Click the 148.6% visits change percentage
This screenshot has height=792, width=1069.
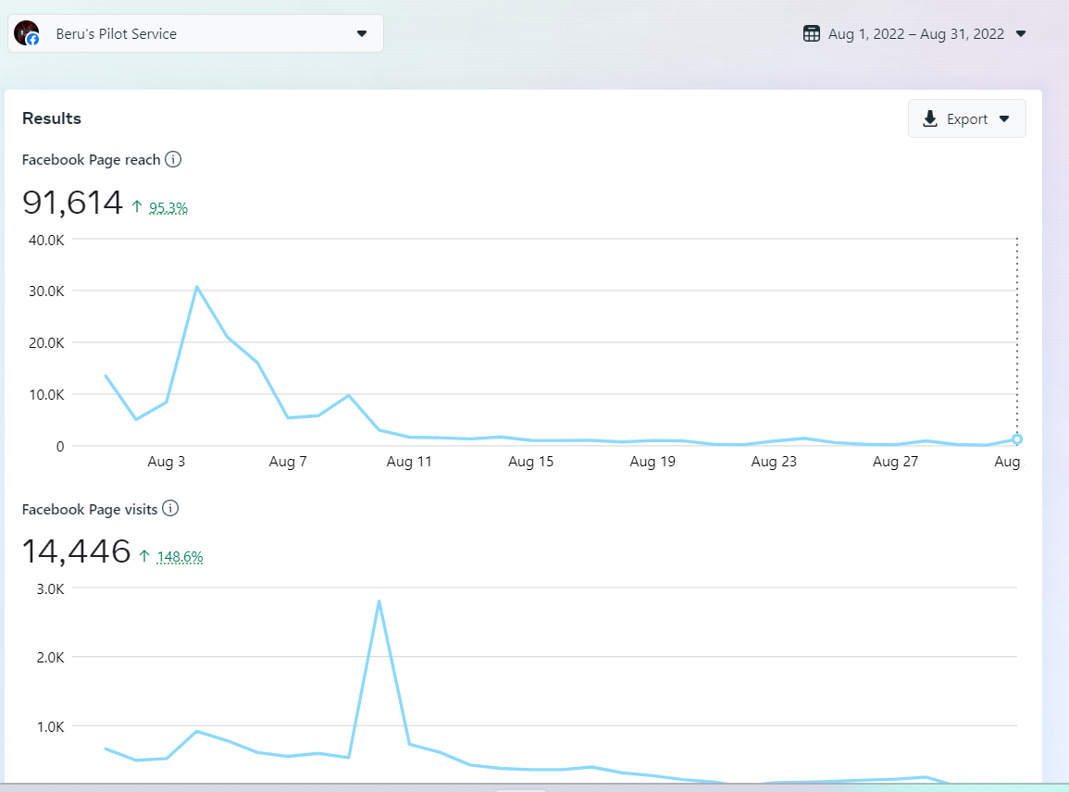pyautogui.click(x=180, y=557)
